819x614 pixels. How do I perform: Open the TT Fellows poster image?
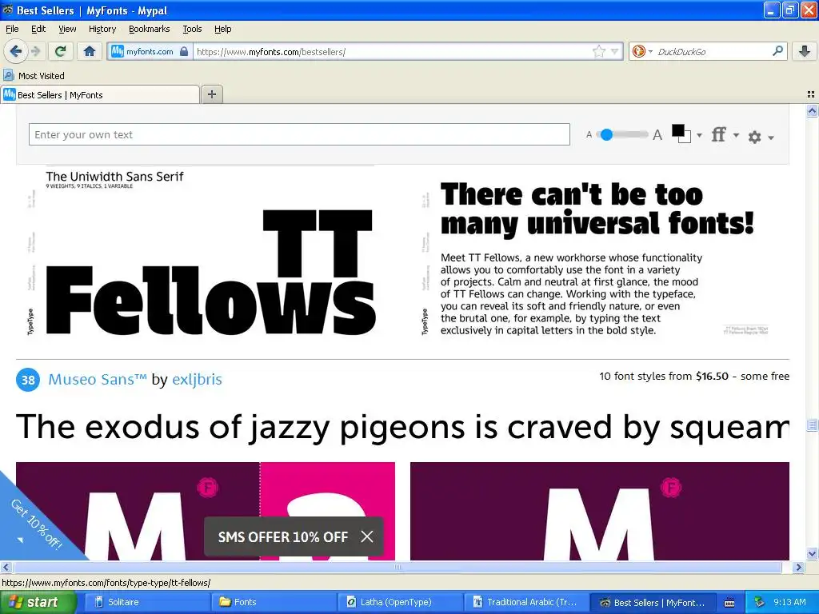[x=206, y=252]
